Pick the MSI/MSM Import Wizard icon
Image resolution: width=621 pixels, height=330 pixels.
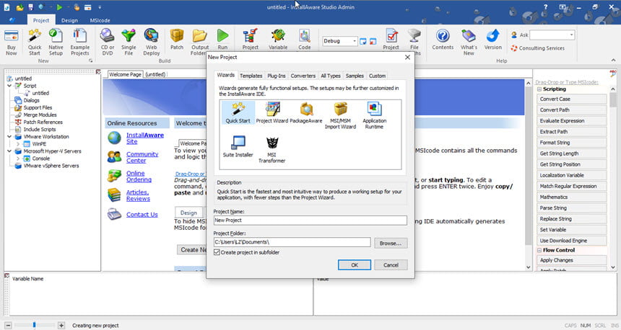coord(340,115)
